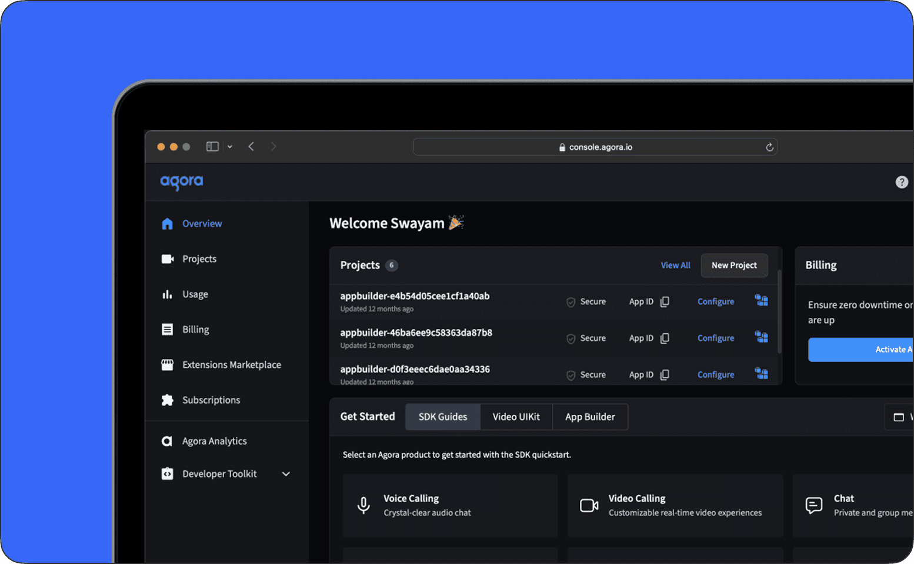Click the console.agora.io address bar
914x564 pixels.
click(x=595, y=147)
